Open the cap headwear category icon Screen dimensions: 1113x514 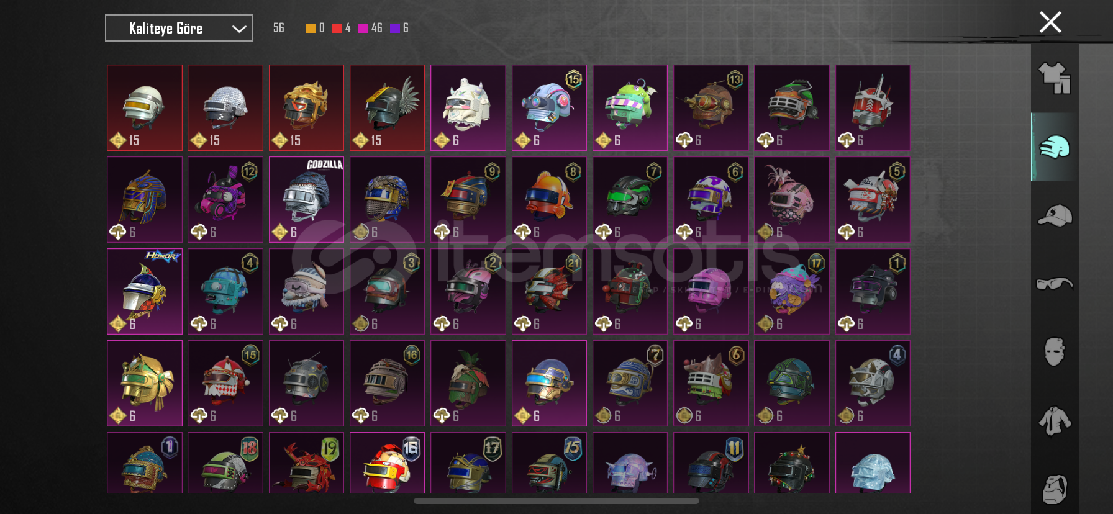1055,215
